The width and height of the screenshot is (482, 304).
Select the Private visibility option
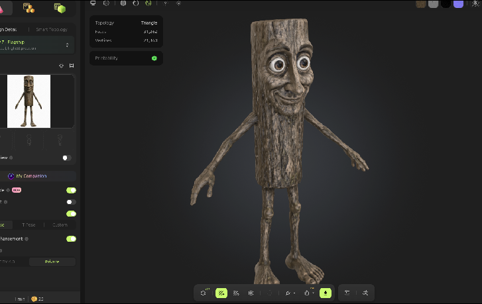point(52,262)
